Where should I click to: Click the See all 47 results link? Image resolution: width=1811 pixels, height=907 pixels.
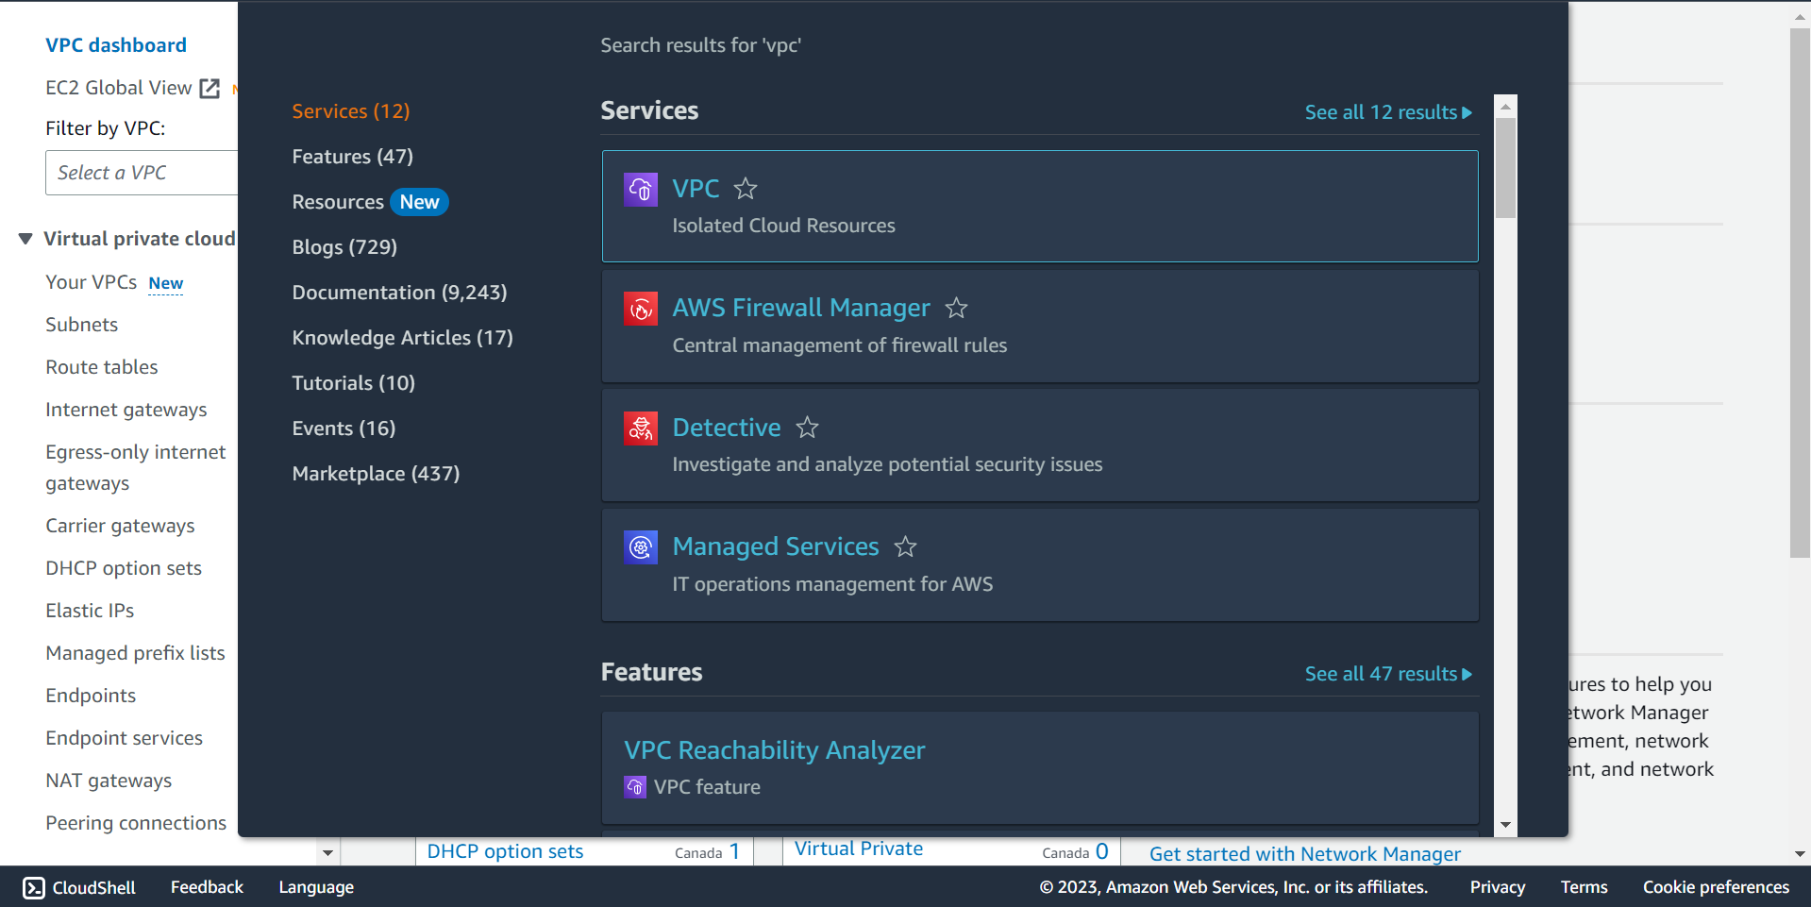[1387, 674]
